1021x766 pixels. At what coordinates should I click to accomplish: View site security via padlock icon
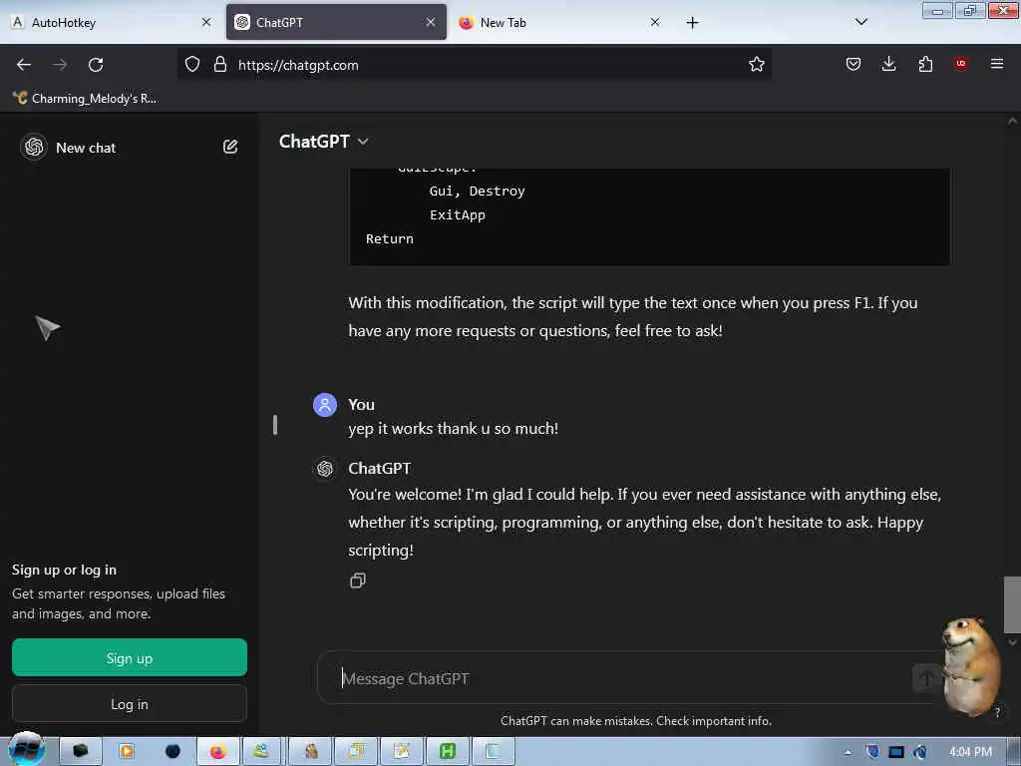tap(220, 64)
